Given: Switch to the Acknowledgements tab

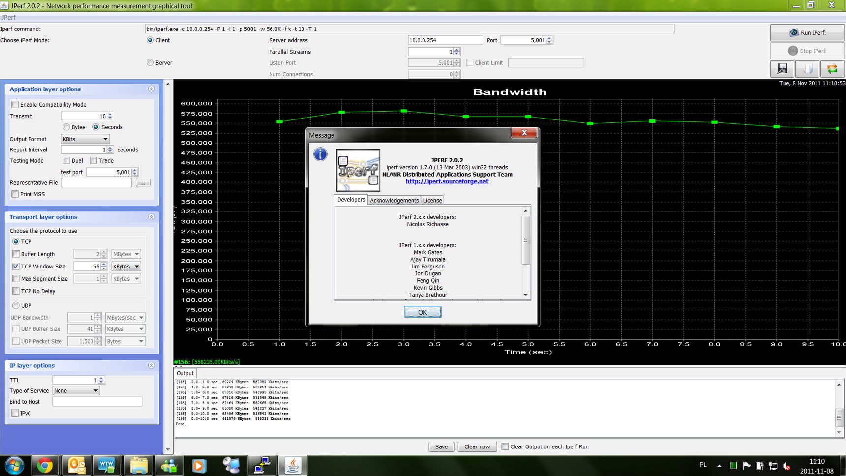Looking at the screenshot, I should point(394,200).
